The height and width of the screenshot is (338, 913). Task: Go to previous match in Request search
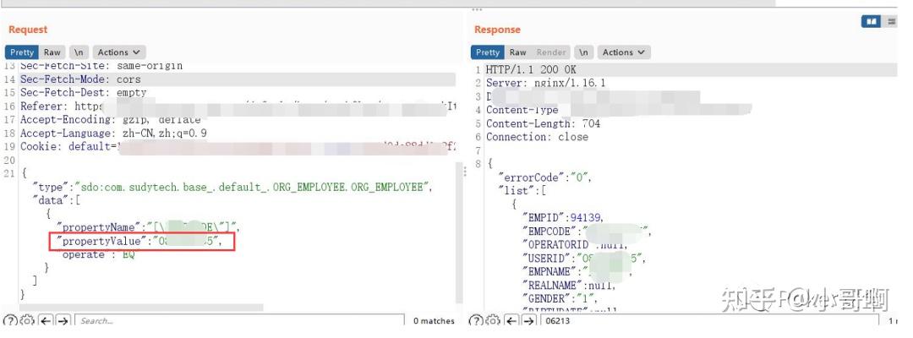46,321
